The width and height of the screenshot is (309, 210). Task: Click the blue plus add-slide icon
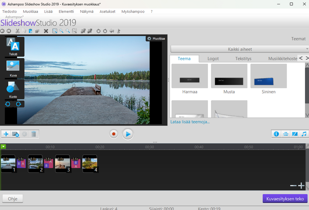pos(6,134)
